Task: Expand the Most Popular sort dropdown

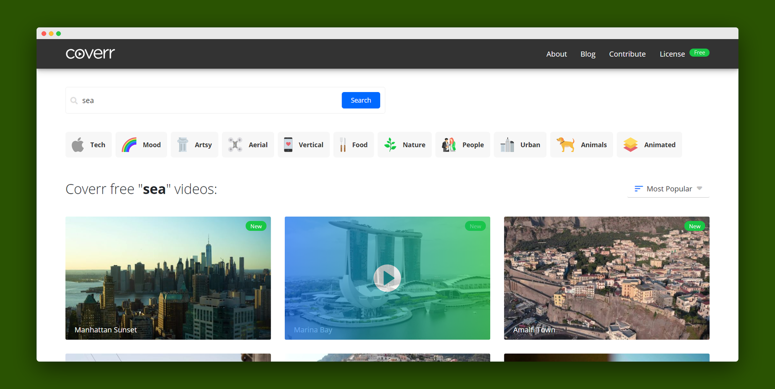Action: 668,189
